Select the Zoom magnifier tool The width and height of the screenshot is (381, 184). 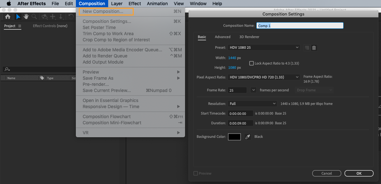coord(34,17)
